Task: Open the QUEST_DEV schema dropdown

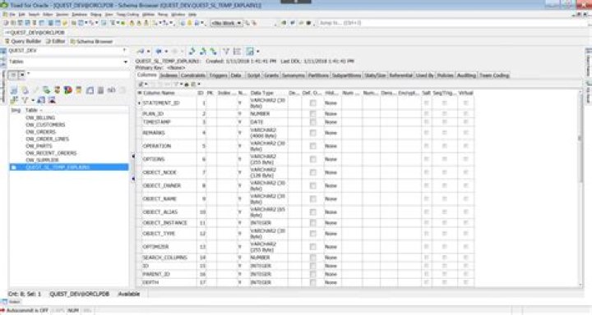Action: tap(68, 51)
